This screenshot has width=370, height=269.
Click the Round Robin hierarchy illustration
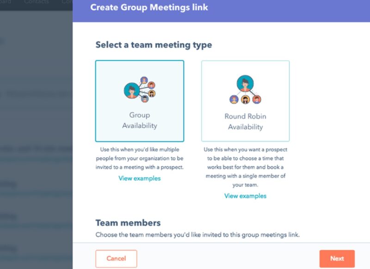click(x=246, y=90)
